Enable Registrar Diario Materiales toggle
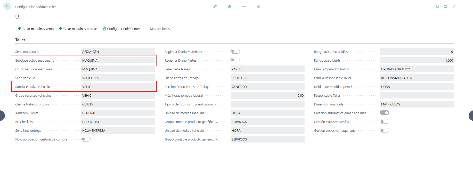The image size is (473, 174). (235, 51)
